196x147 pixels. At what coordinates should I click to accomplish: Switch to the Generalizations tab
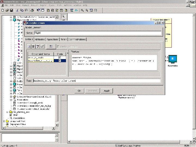(x=77, y=39)
